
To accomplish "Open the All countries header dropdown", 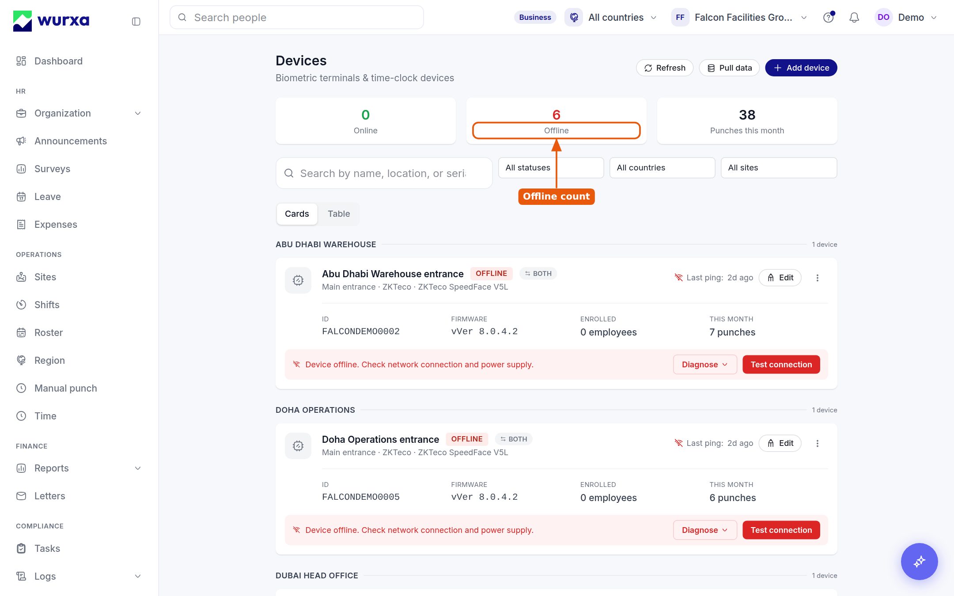I will tap(611, 17).
